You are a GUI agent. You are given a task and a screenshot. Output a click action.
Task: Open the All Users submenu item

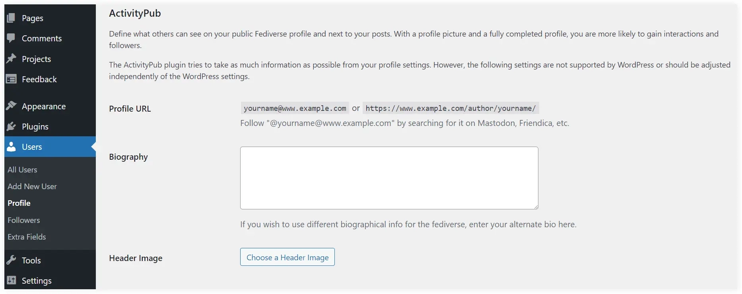click(x=22, y=170)
